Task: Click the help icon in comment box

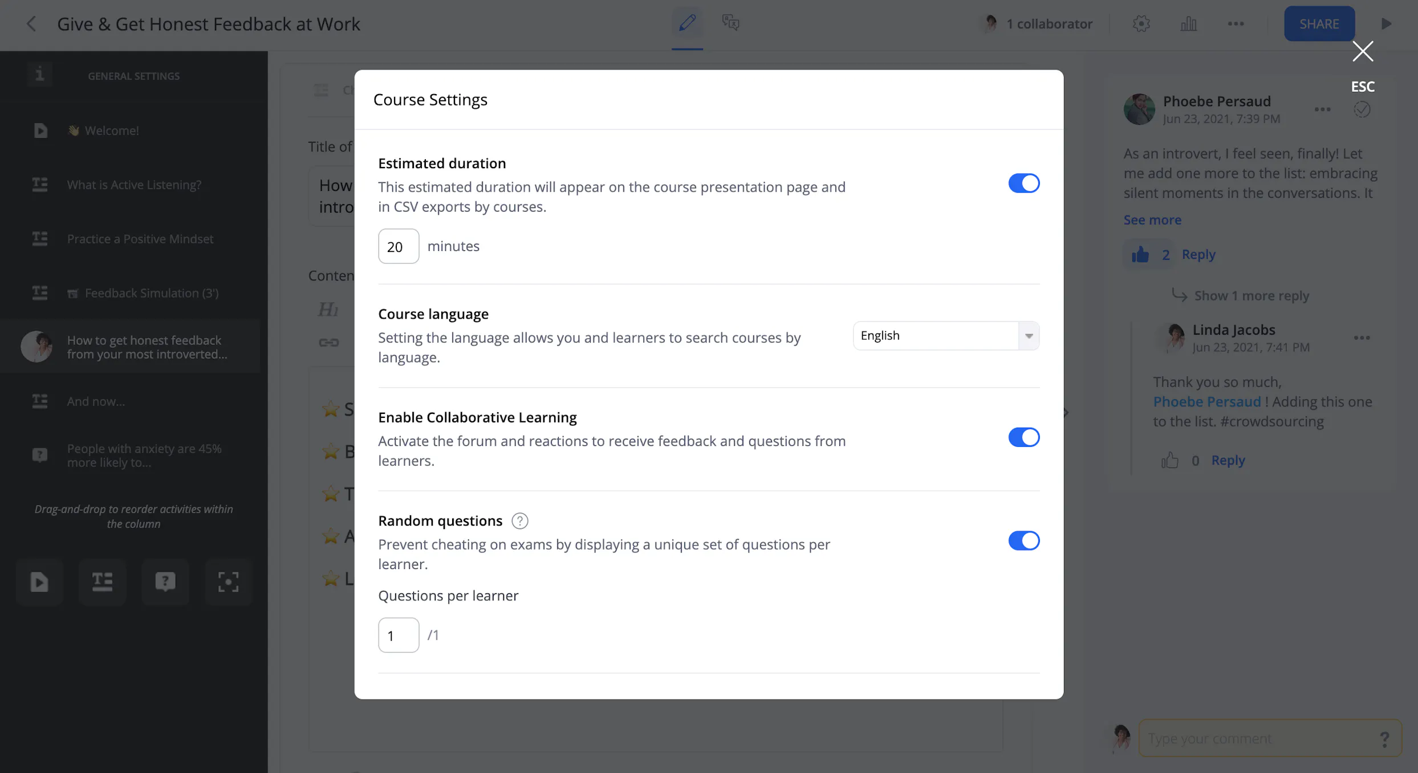Action: tap(1384, 739)
